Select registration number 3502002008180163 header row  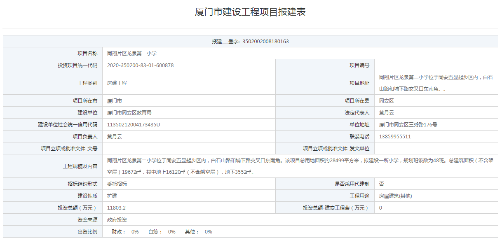[x=251, y=42]
